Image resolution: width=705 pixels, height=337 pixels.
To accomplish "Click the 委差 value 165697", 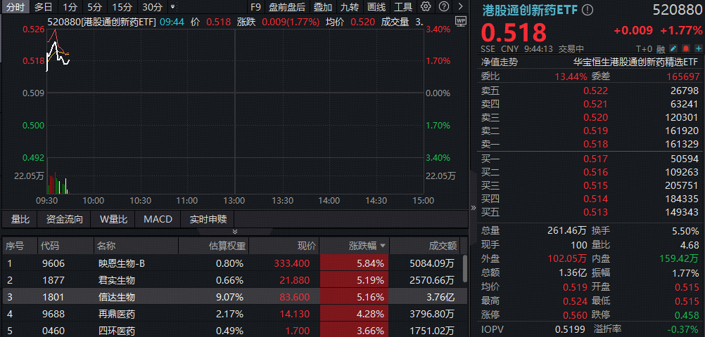I will click(x=683, y=77).
